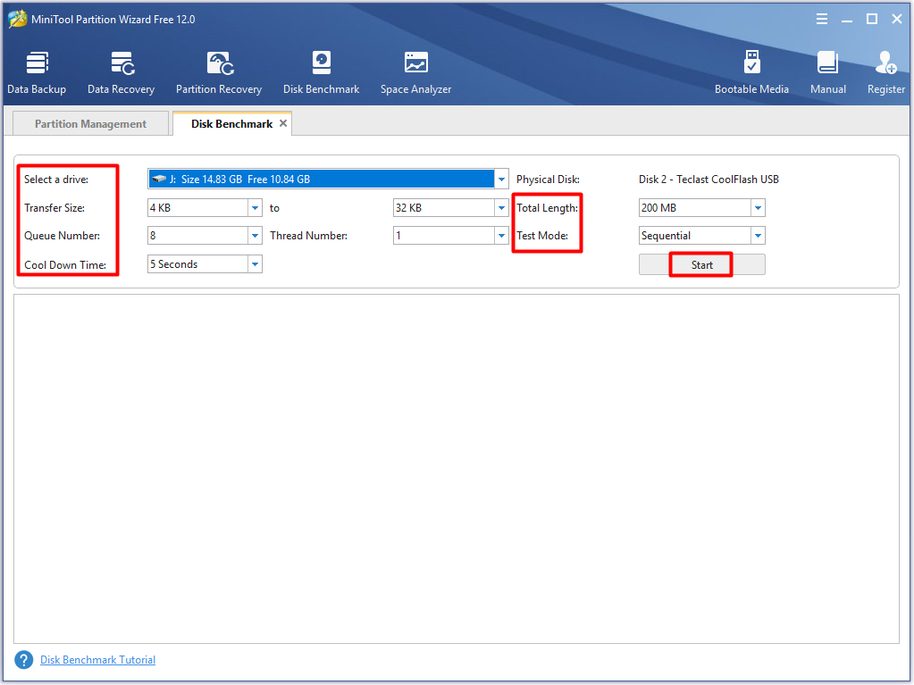
Task: Open the 32 KB transfer size dropdown
Action: [x=501, y=208]
